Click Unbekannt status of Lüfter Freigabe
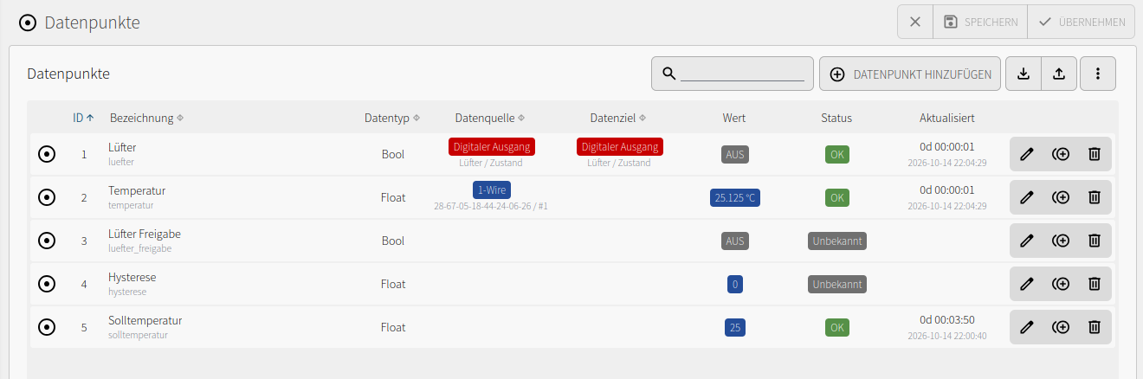Viewport: 1143px width, 379px height. [837, 241]
